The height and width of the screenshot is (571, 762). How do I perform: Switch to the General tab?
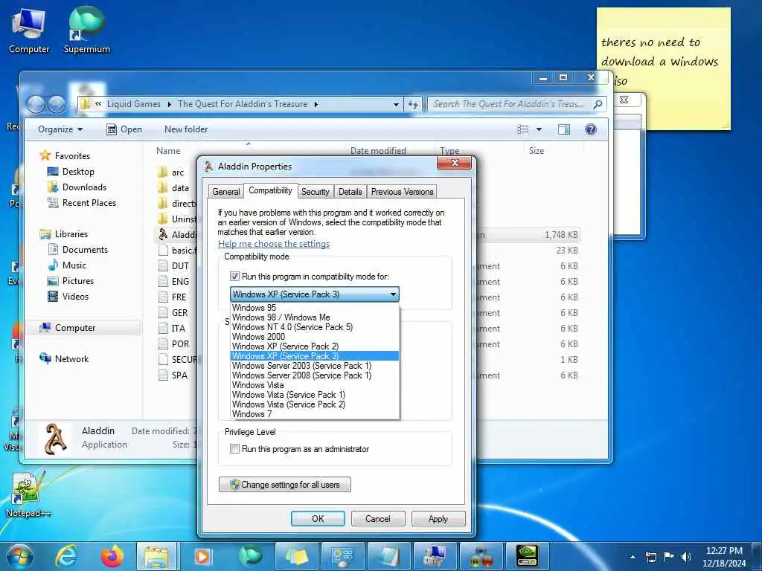(226, 192)
